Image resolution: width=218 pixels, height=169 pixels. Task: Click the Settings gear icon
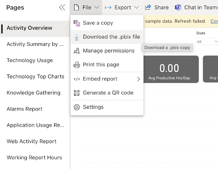tap(77, 107)
